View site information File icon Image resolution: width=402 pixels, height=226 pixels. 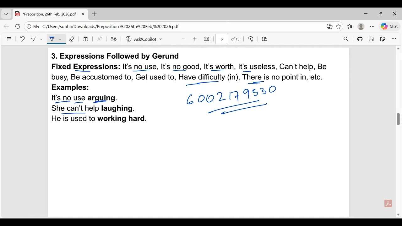tap(33, 27)
